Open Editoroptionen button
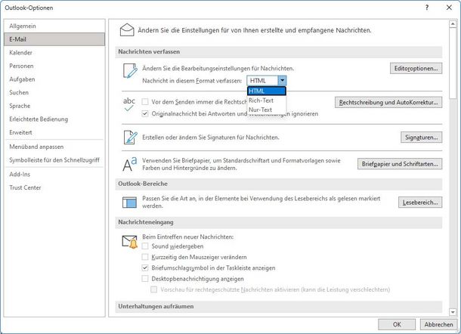The height and width of the screenshot is (334, 461). pyautogui.click(x=416, y=68)
